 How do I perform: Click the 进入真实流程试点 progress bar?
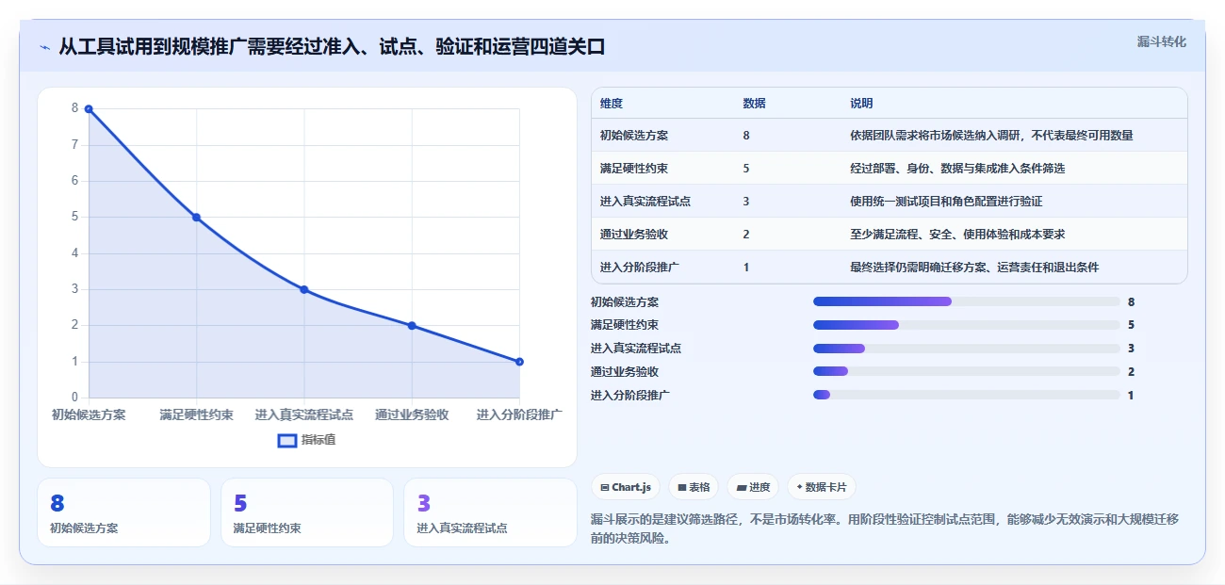(x=966, y=349)
